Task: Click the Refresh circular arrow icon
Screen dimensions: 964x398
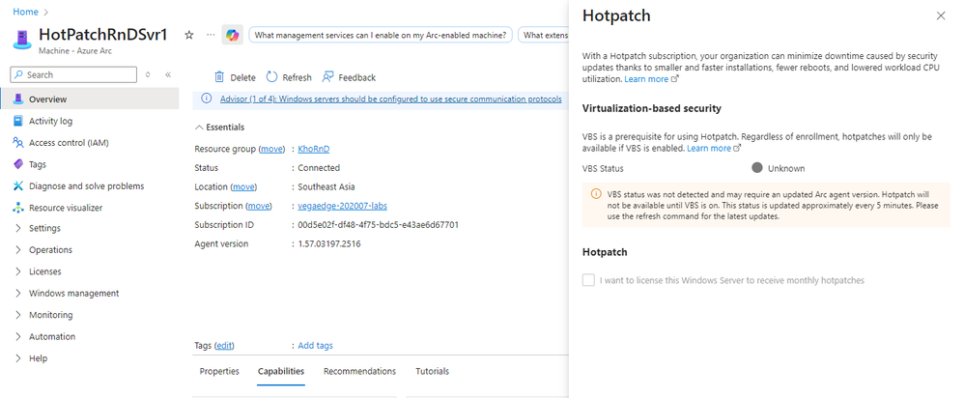Action: click(271, 77)
